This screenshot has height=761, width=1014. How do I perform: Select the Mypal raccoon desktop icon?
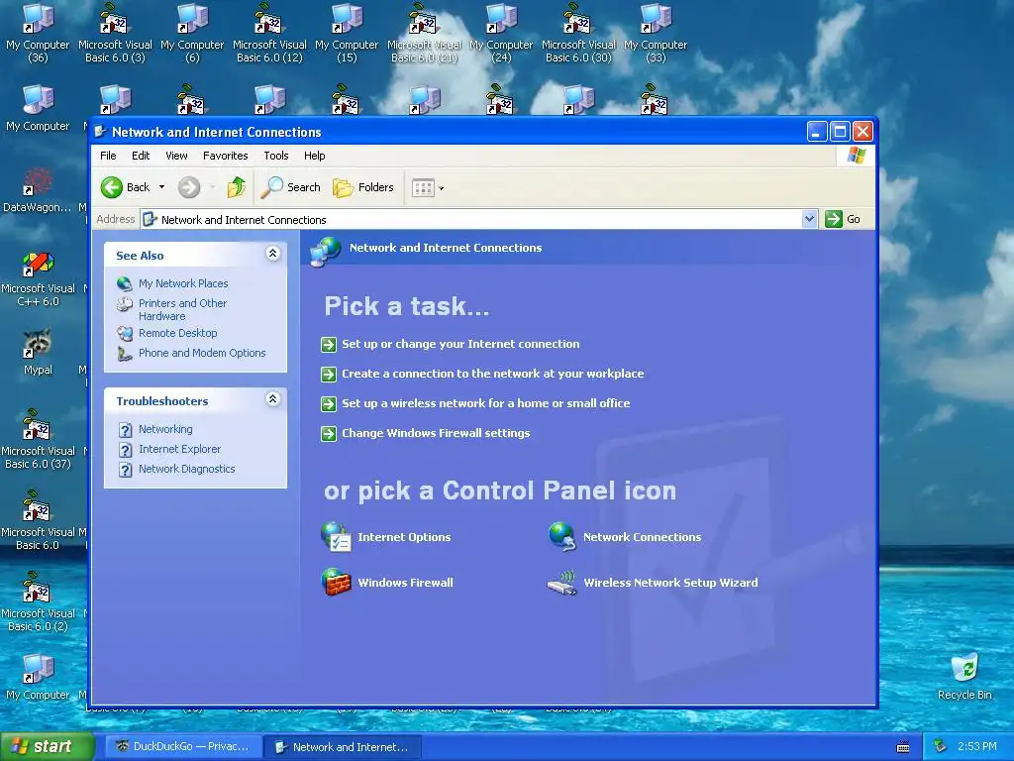point(39,354)
